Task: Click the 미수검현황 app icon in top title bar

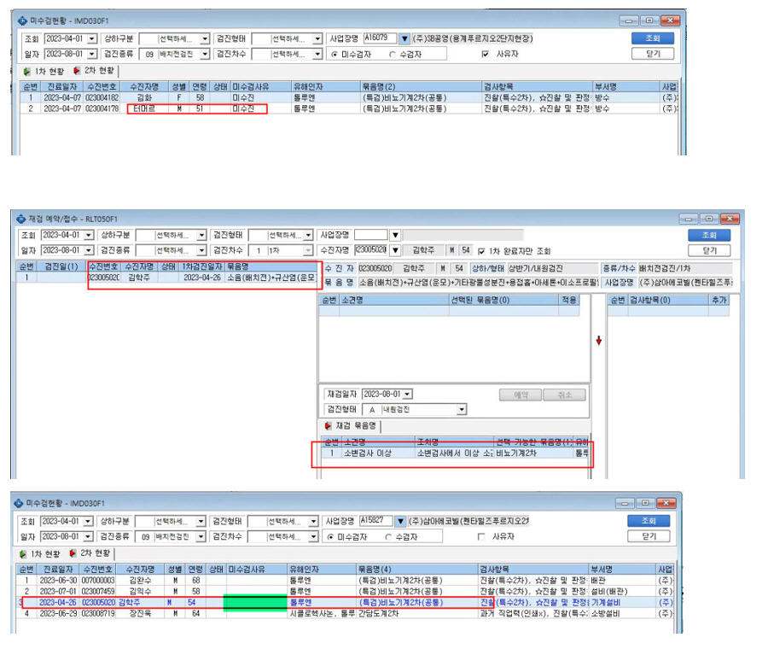Action: [x=22, y=20]
